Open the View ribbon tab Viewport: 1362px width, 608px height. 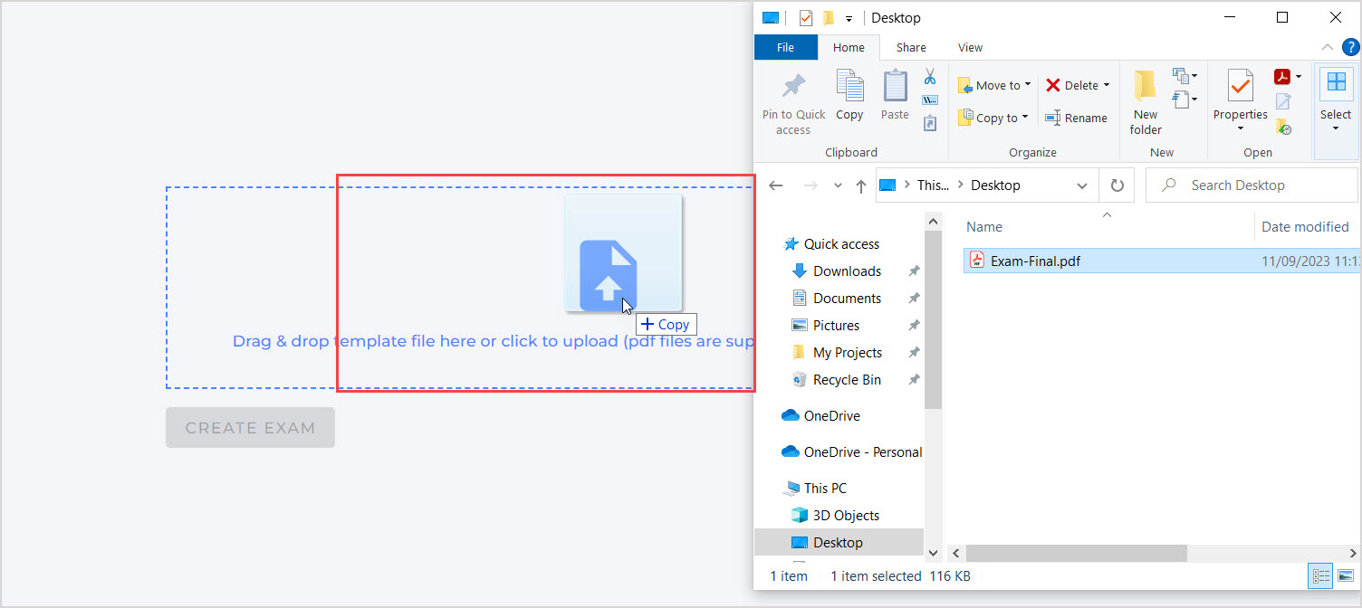[970, 48]
